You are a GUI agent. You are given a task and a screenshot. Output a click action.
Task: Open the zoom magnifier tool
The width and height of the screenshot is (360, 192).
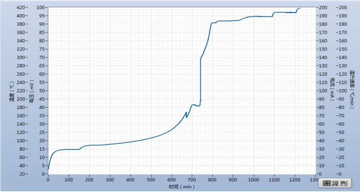point(335,183)
